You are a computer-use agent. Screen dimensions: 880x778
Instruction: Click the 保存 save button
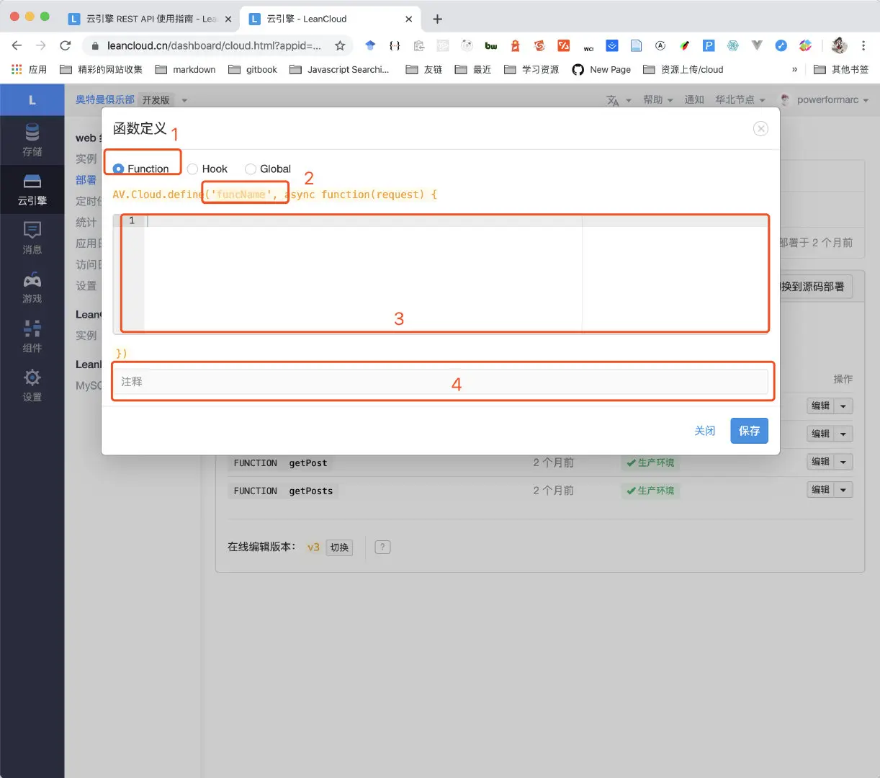tap(749, 431)
